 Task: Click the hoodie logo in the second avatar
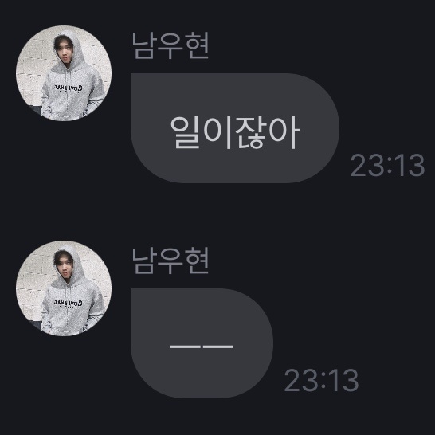[x=69, y=303]
